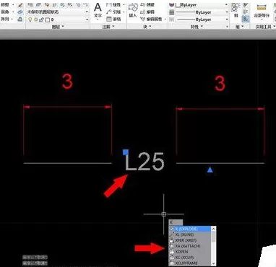Click the blue square grip on L25
The image size is (276, 267).
[x=126, y=152]
